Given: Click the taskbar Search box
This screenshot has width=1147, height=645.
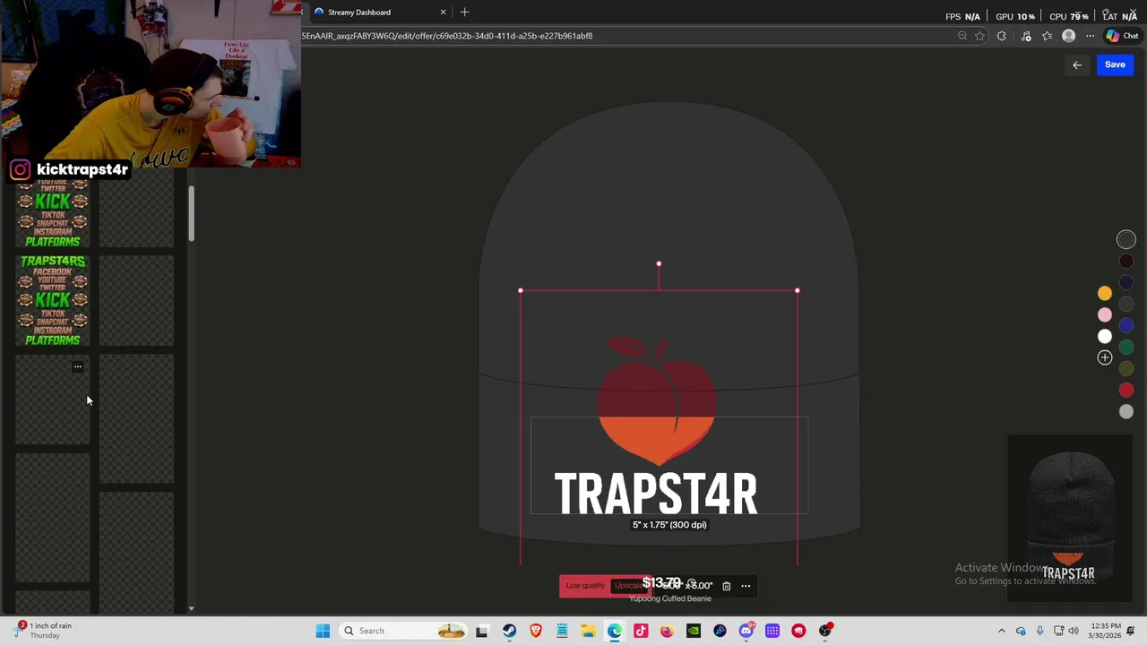Looking at the screenshot, I should [403, 631].
